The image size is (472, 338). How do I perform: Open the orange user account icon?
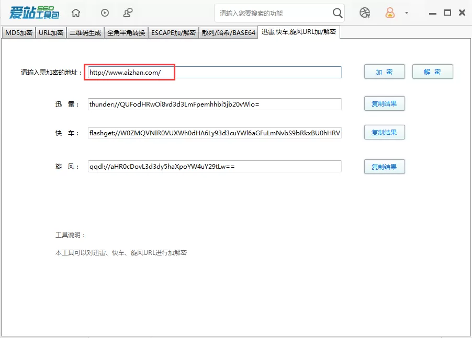(390, 13)
